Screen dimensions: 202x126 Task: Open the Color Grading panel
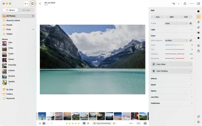(x=172, y=71)
